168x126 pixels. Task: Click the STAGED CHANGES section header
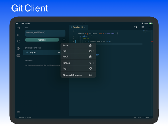tap(33, 48)
